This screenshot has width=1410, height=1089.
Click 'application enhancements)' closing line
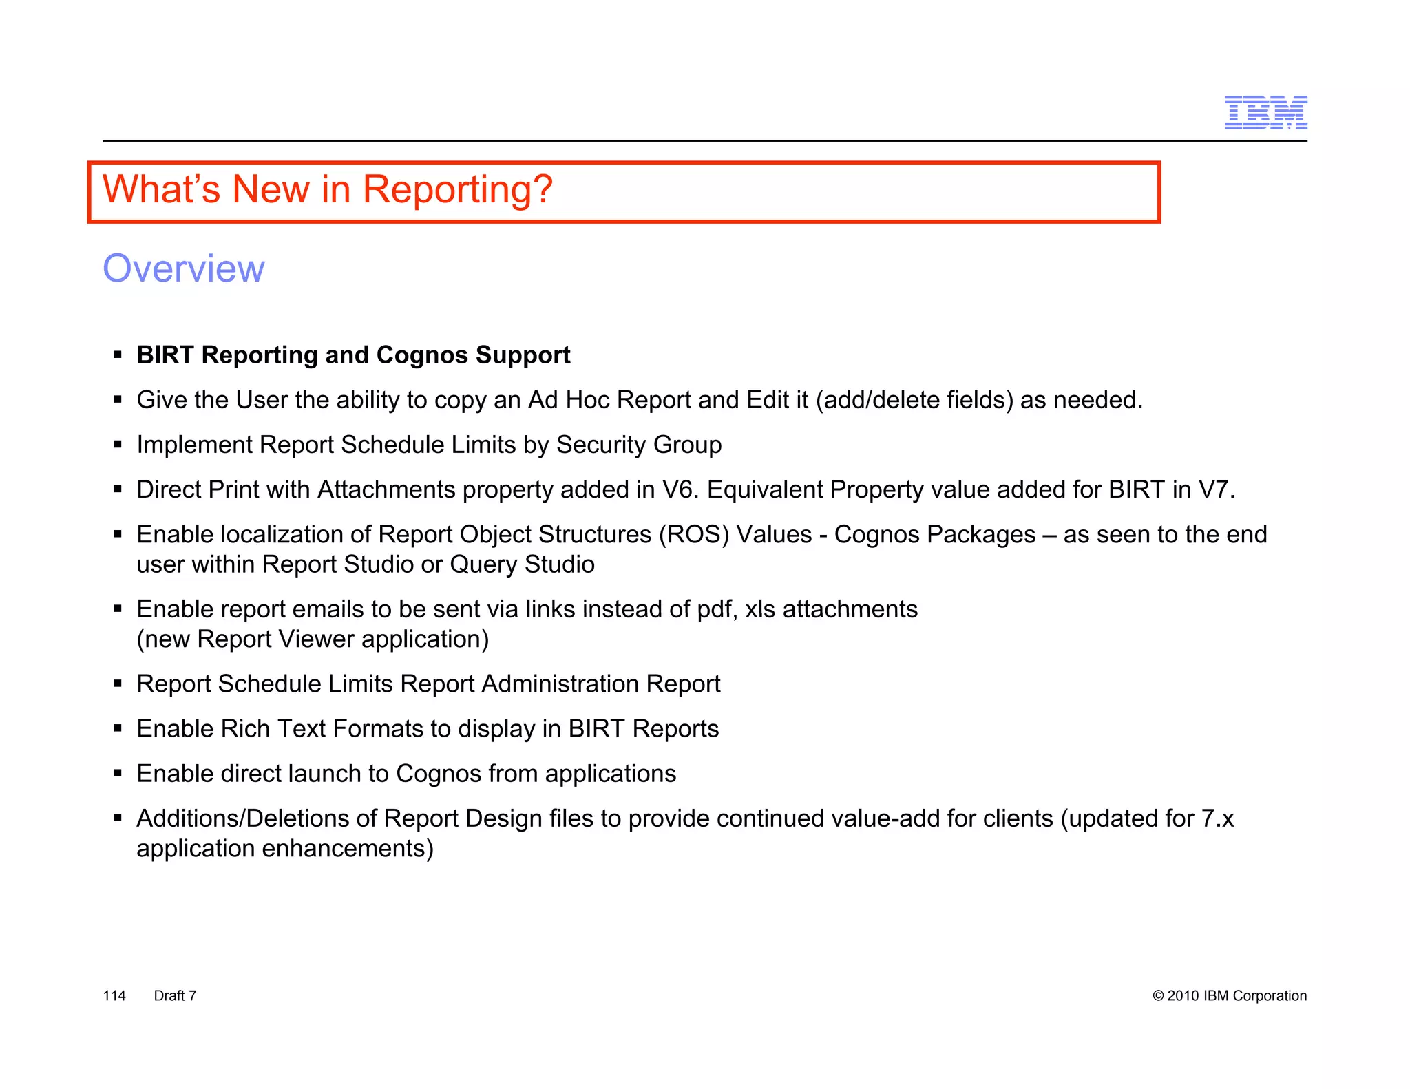click(285, 849)
